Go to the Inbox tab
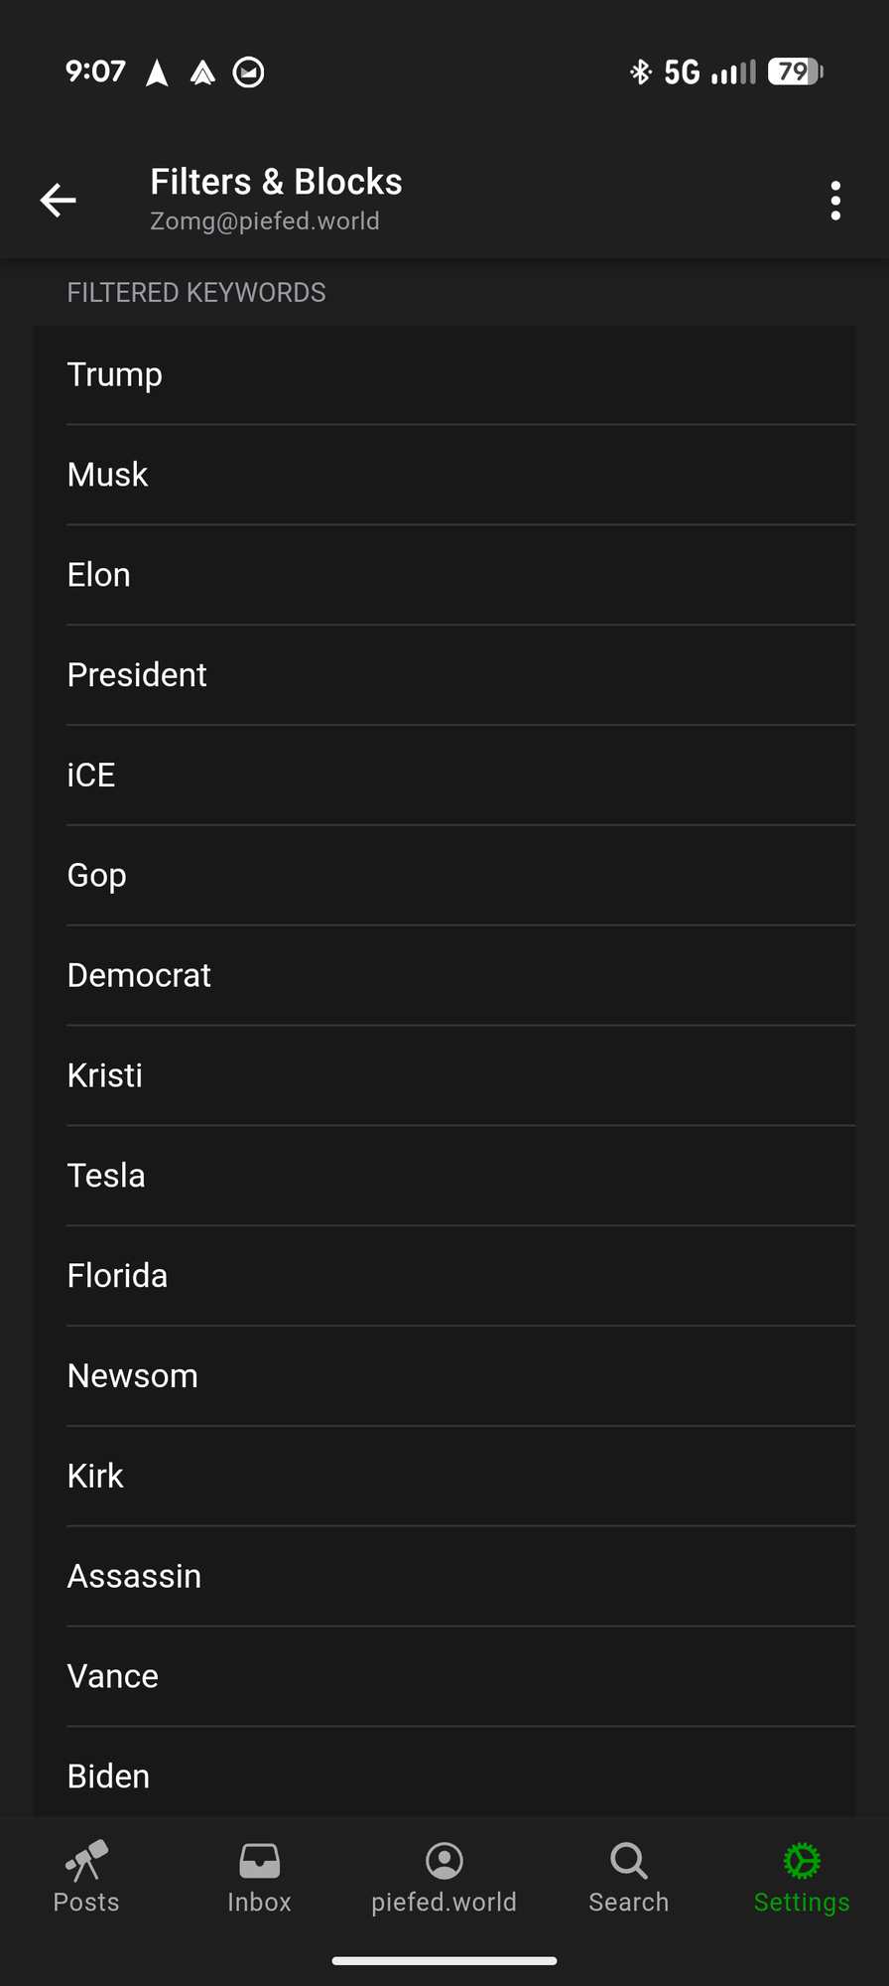889x1986 pixels. coord(259,1877)
